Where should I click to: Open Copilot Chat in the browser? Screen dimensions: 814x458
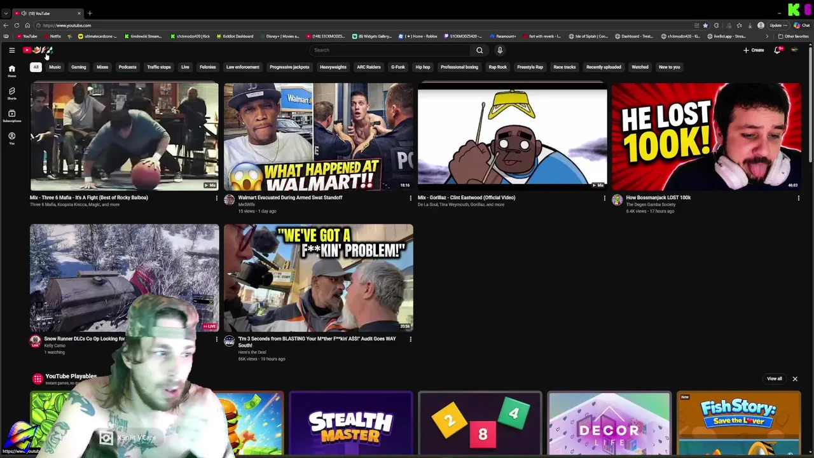801,25
